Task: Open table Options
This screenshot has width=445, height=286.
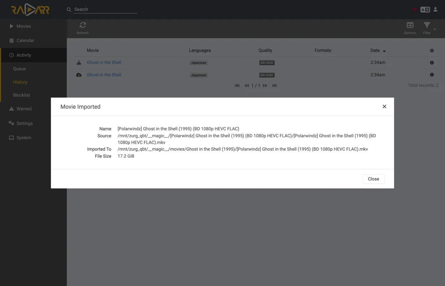Action: [410, 28]
